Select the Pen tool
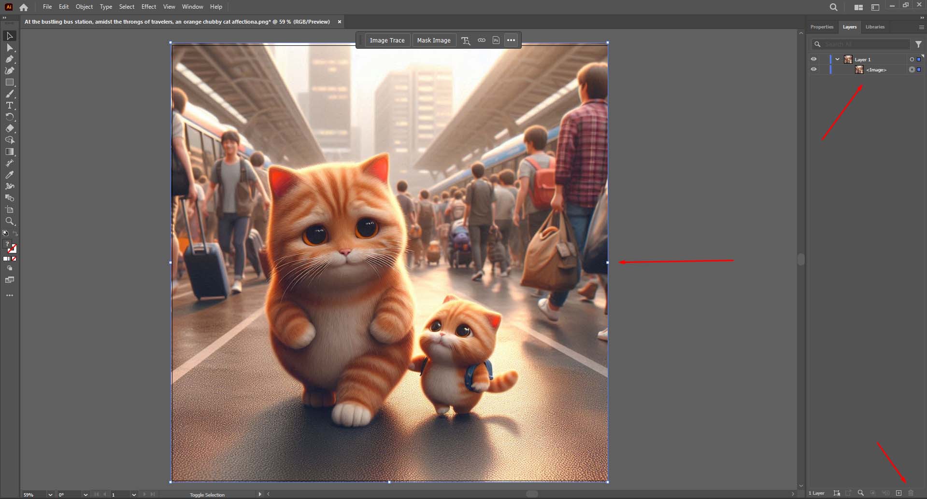 point(10,59)
